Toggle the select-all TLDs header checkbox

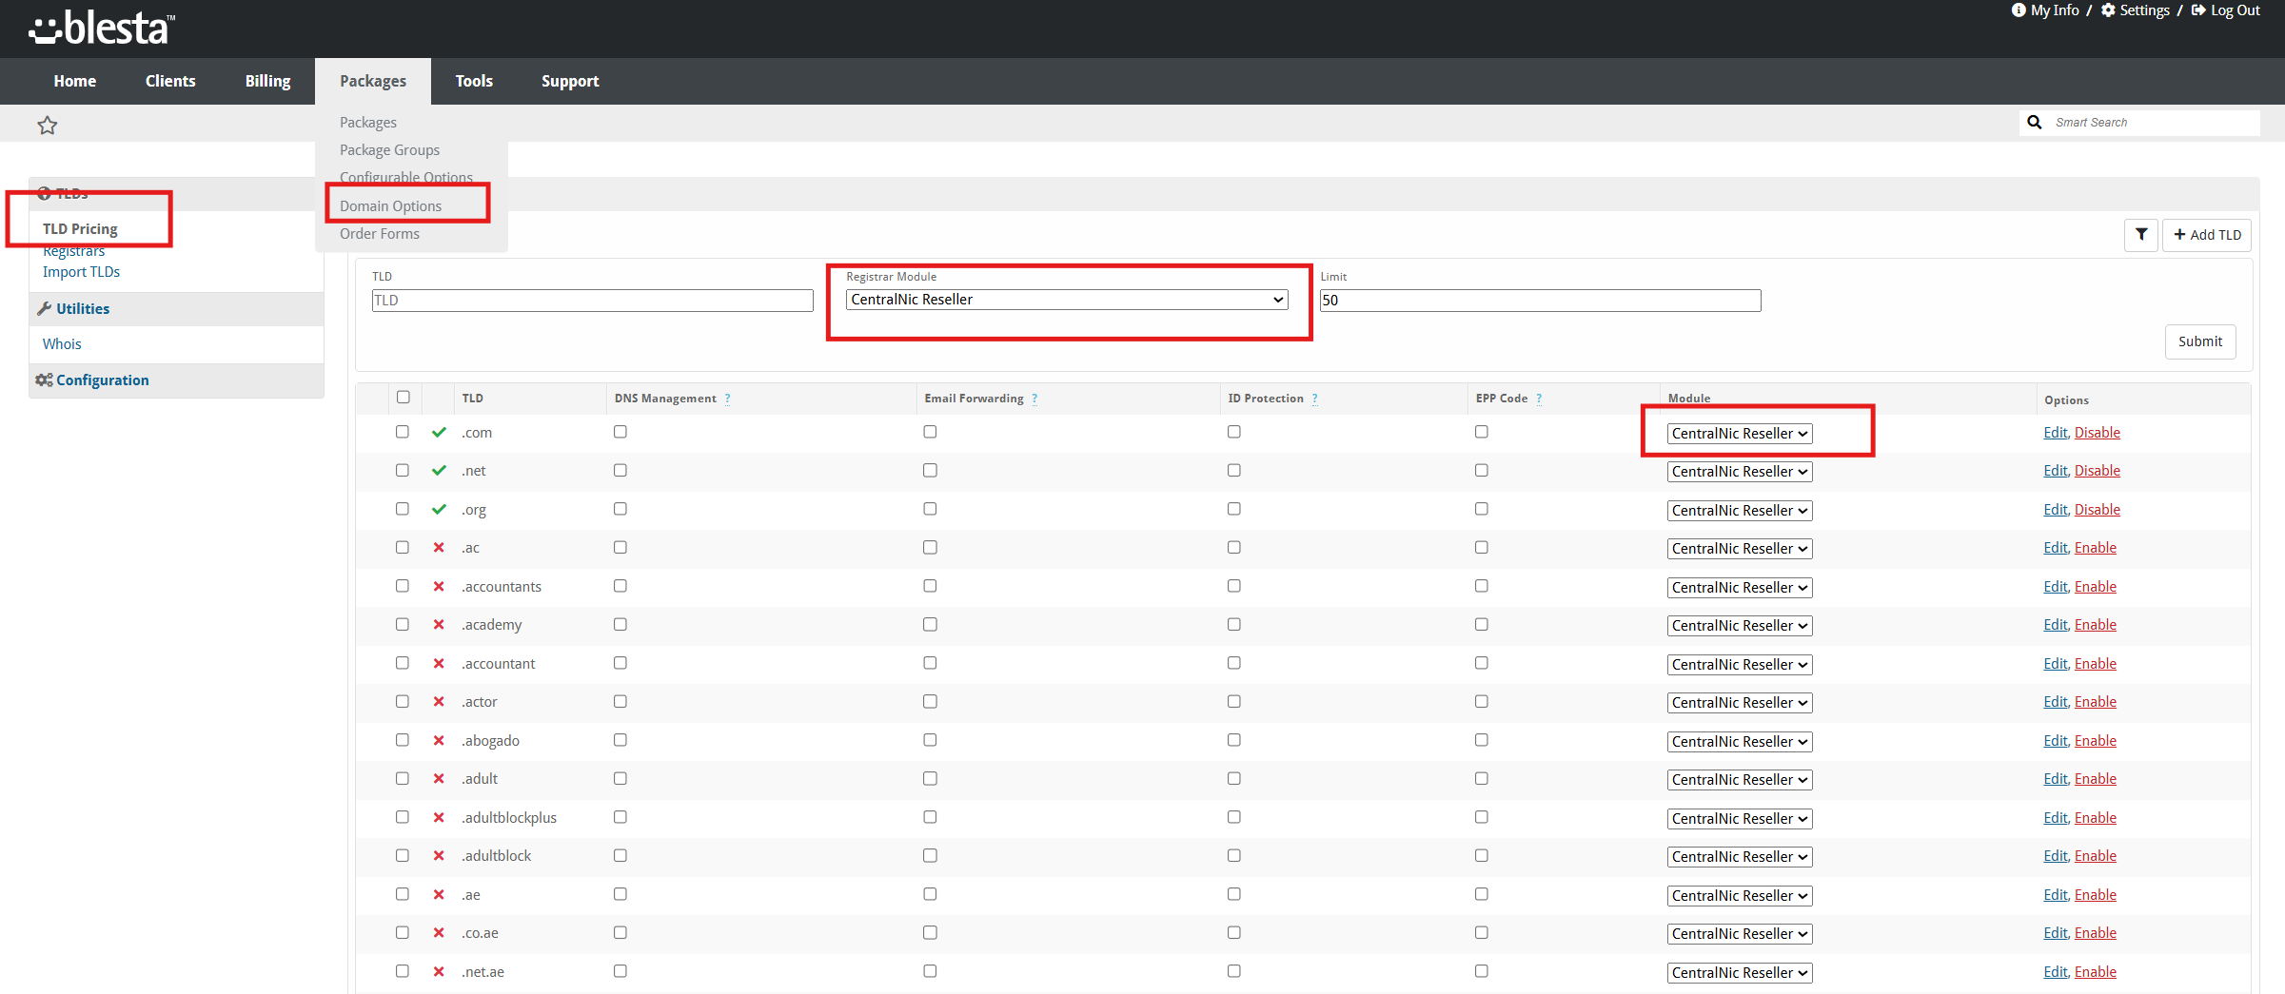(x=404, y=397)
